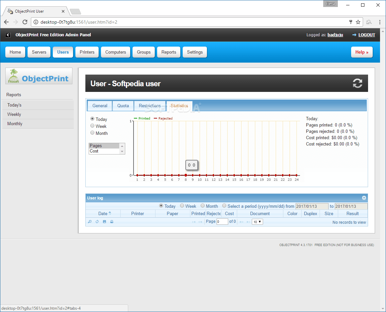Open the General tab

click(x=100, y=106)
